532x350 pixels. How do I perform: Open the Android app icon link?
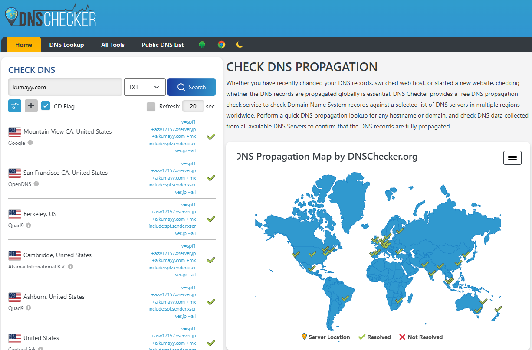coord(202,44)
